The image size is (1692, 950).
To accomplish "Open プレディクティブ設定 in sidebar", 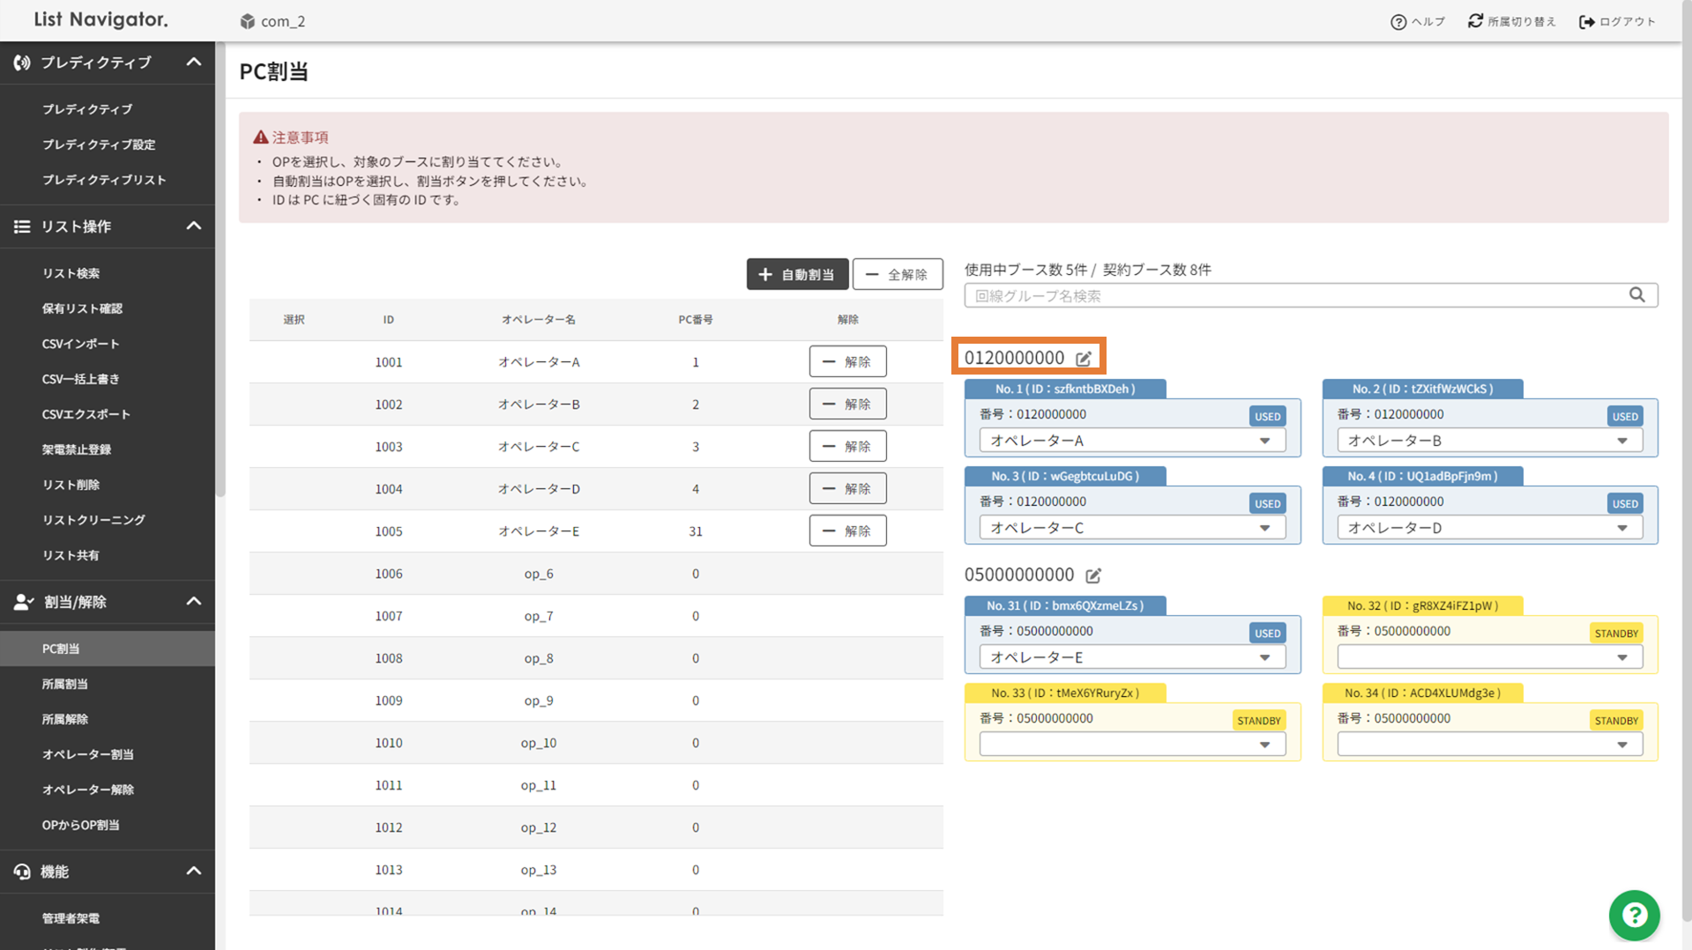I will pyautogui.click(x=99, y=145).
